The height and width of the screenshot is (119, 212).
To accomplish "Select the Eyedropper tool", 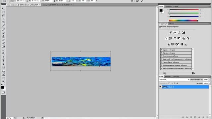I will point(3,26).
